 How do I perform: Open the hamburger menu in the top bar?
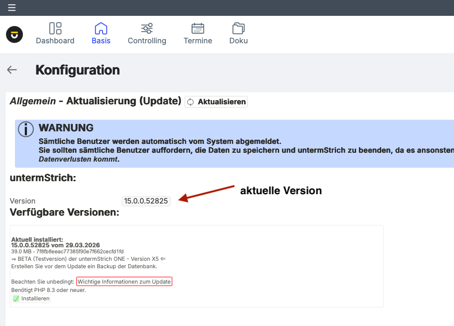[12, 7]
